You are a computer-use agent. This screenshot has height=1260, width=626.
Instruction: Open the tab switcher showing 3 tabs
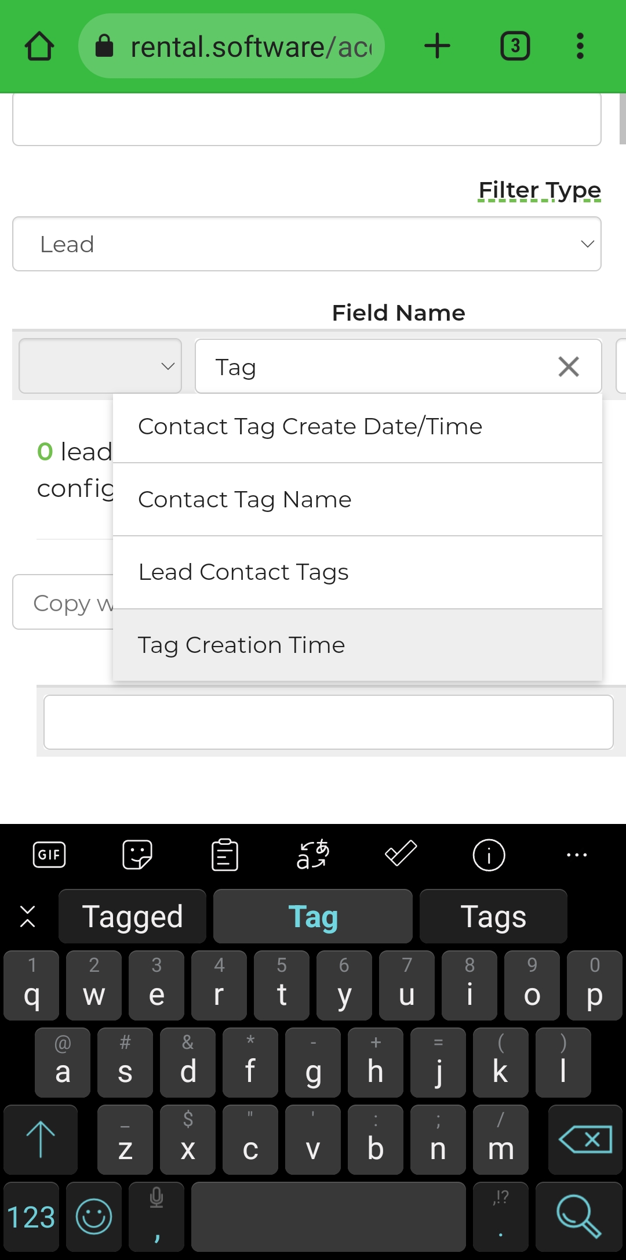(x=515, y=46)
